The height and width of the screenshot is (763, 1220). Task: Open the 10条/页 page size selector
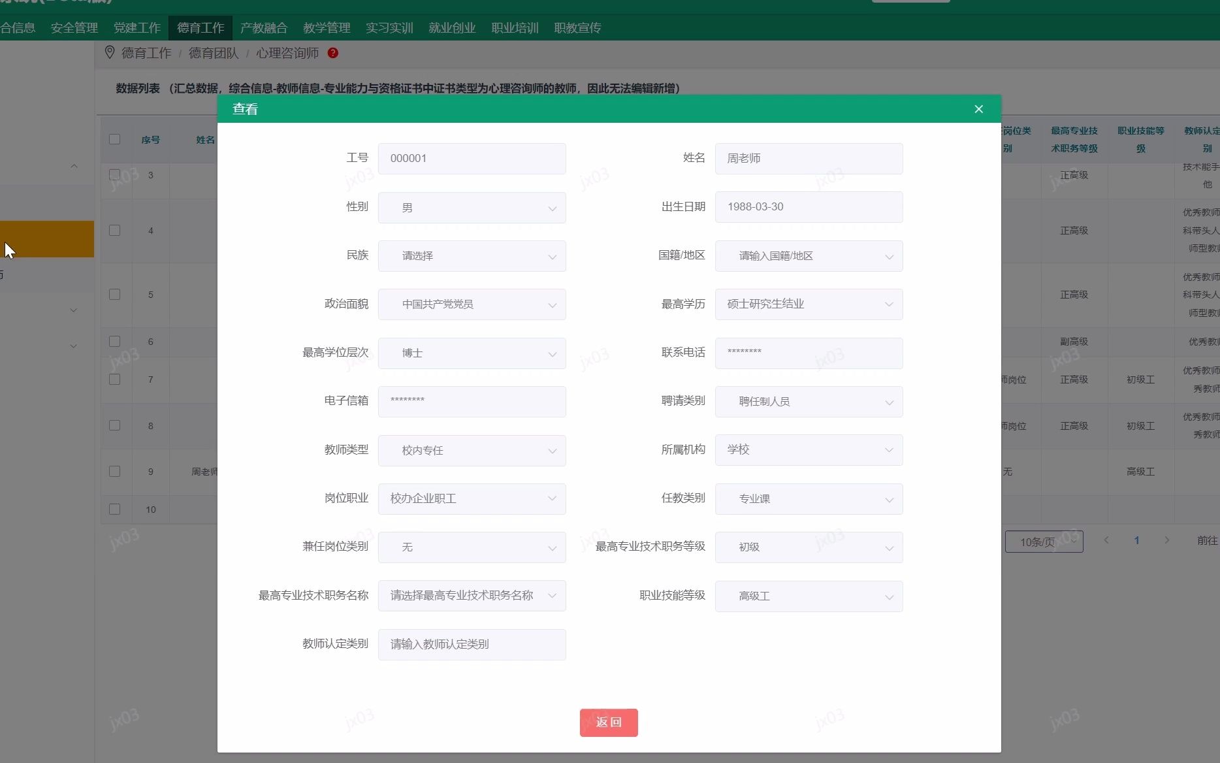(1043, 541)
